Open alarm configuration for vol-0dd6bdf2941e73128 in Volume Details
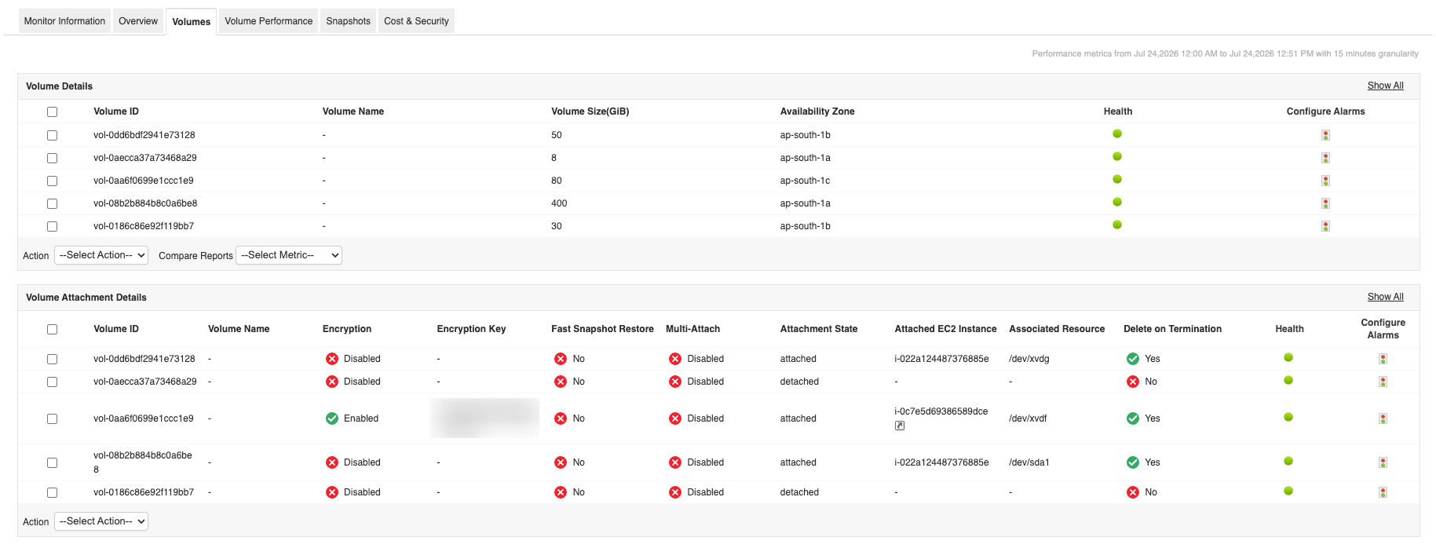This screenshot has height=548, width=1436. (1325, 135)
